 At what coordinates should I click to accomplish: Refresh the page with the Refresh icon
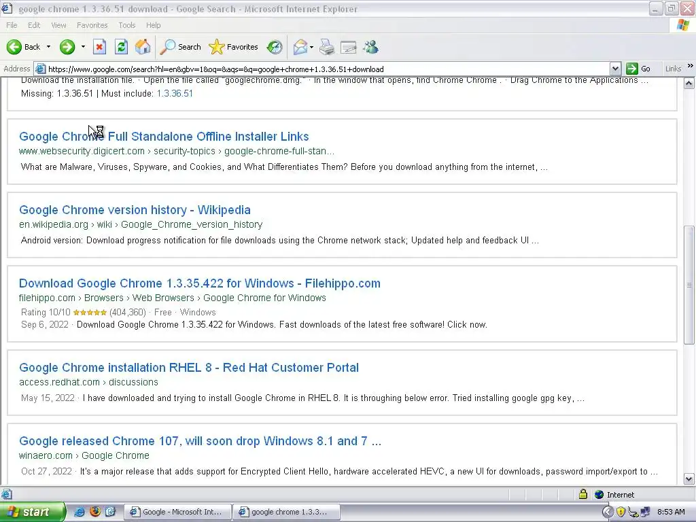click(x=121, y=47)
